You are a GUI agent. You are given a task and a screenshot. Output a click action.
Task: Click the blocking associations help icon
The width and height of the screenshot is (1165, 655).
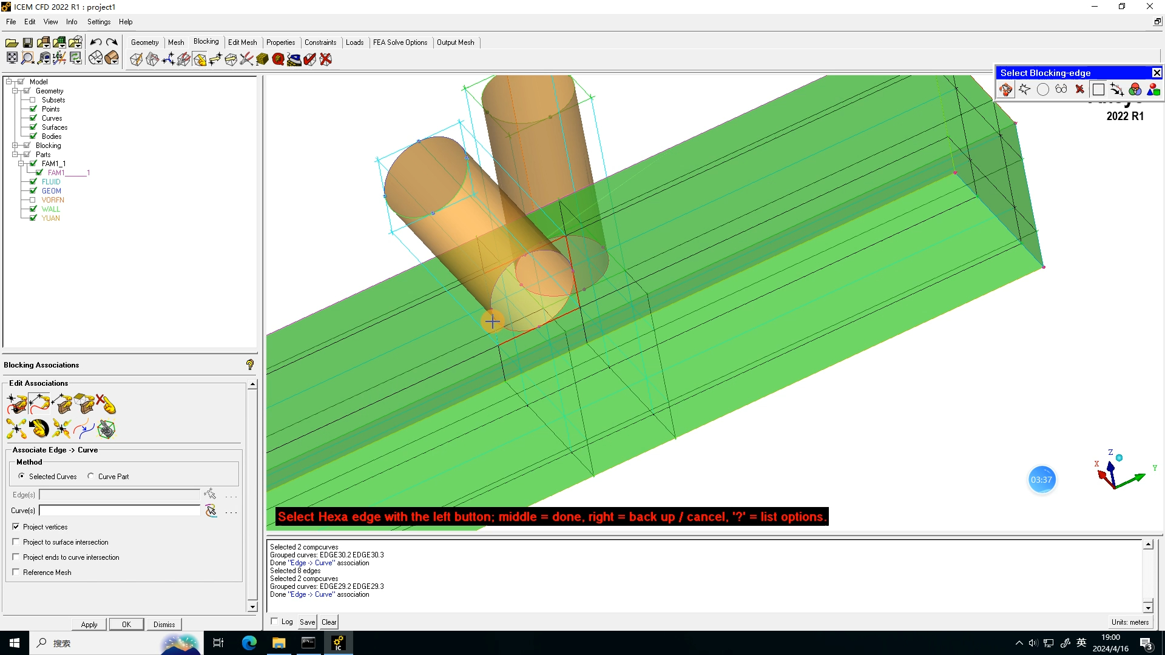coord(249,364)
